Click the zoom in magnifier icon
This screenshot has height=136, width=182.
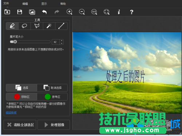pyautogui.click(x=70, y=12)
